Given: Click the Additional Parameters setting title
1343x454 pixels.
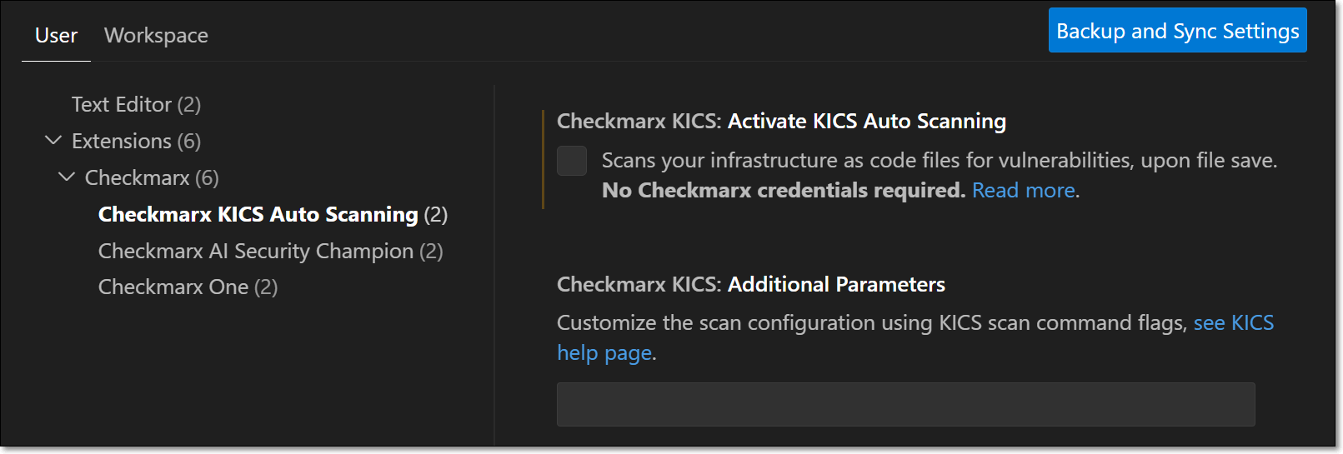Looking at the screenshot, I should (835, 285).
